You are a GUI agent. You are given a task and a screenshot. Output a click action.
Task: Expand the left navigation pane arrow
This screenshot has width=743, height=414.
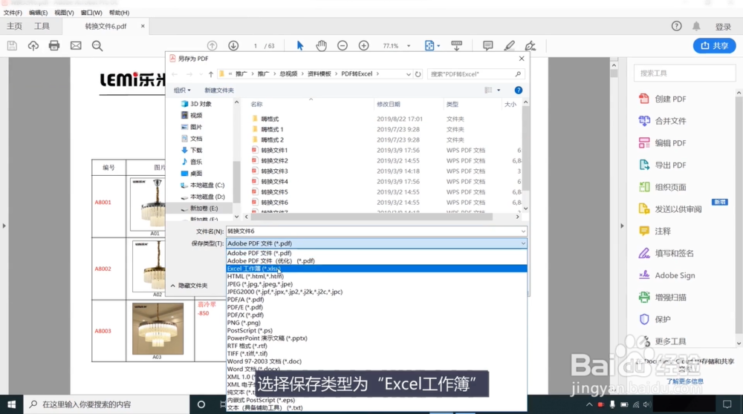point(4,226)
